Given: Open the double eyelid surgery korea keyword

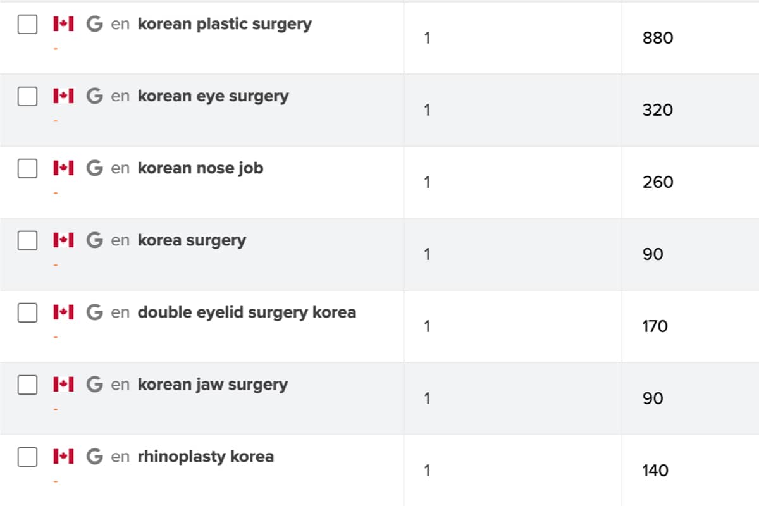Looking at the screenshot, I should tap(247, 312).
